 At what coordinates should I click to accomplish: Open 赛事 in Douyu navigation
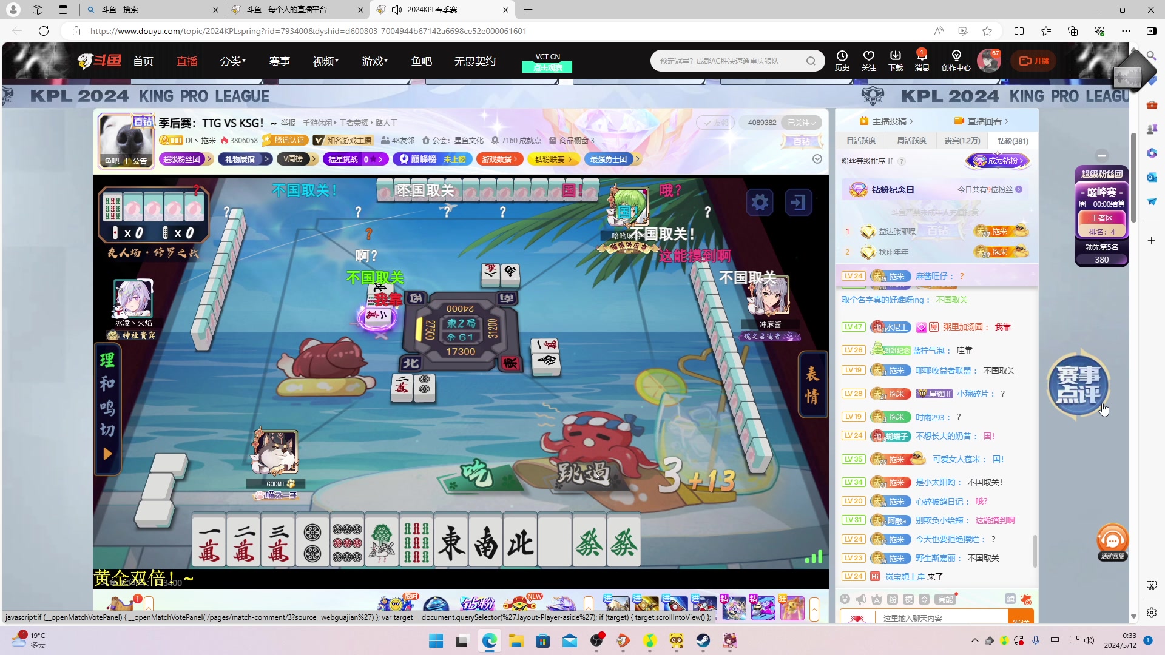(x=279, y=61)
